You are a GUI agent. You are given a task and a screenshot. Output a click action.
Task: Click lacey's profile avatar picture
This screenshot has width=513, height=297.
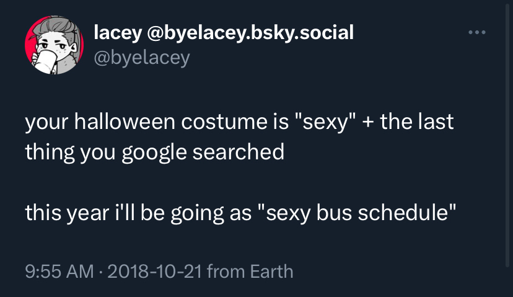[x=54, y=48]
